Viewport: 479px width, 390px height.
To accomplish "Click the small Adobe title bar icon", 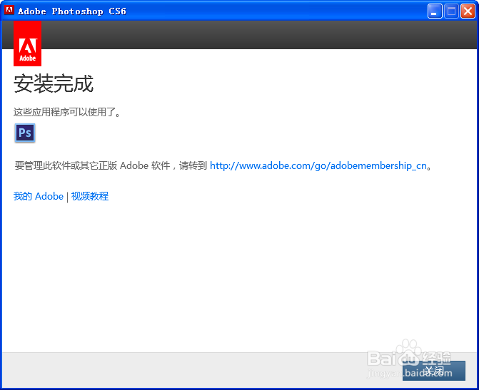I will [9, 11].
